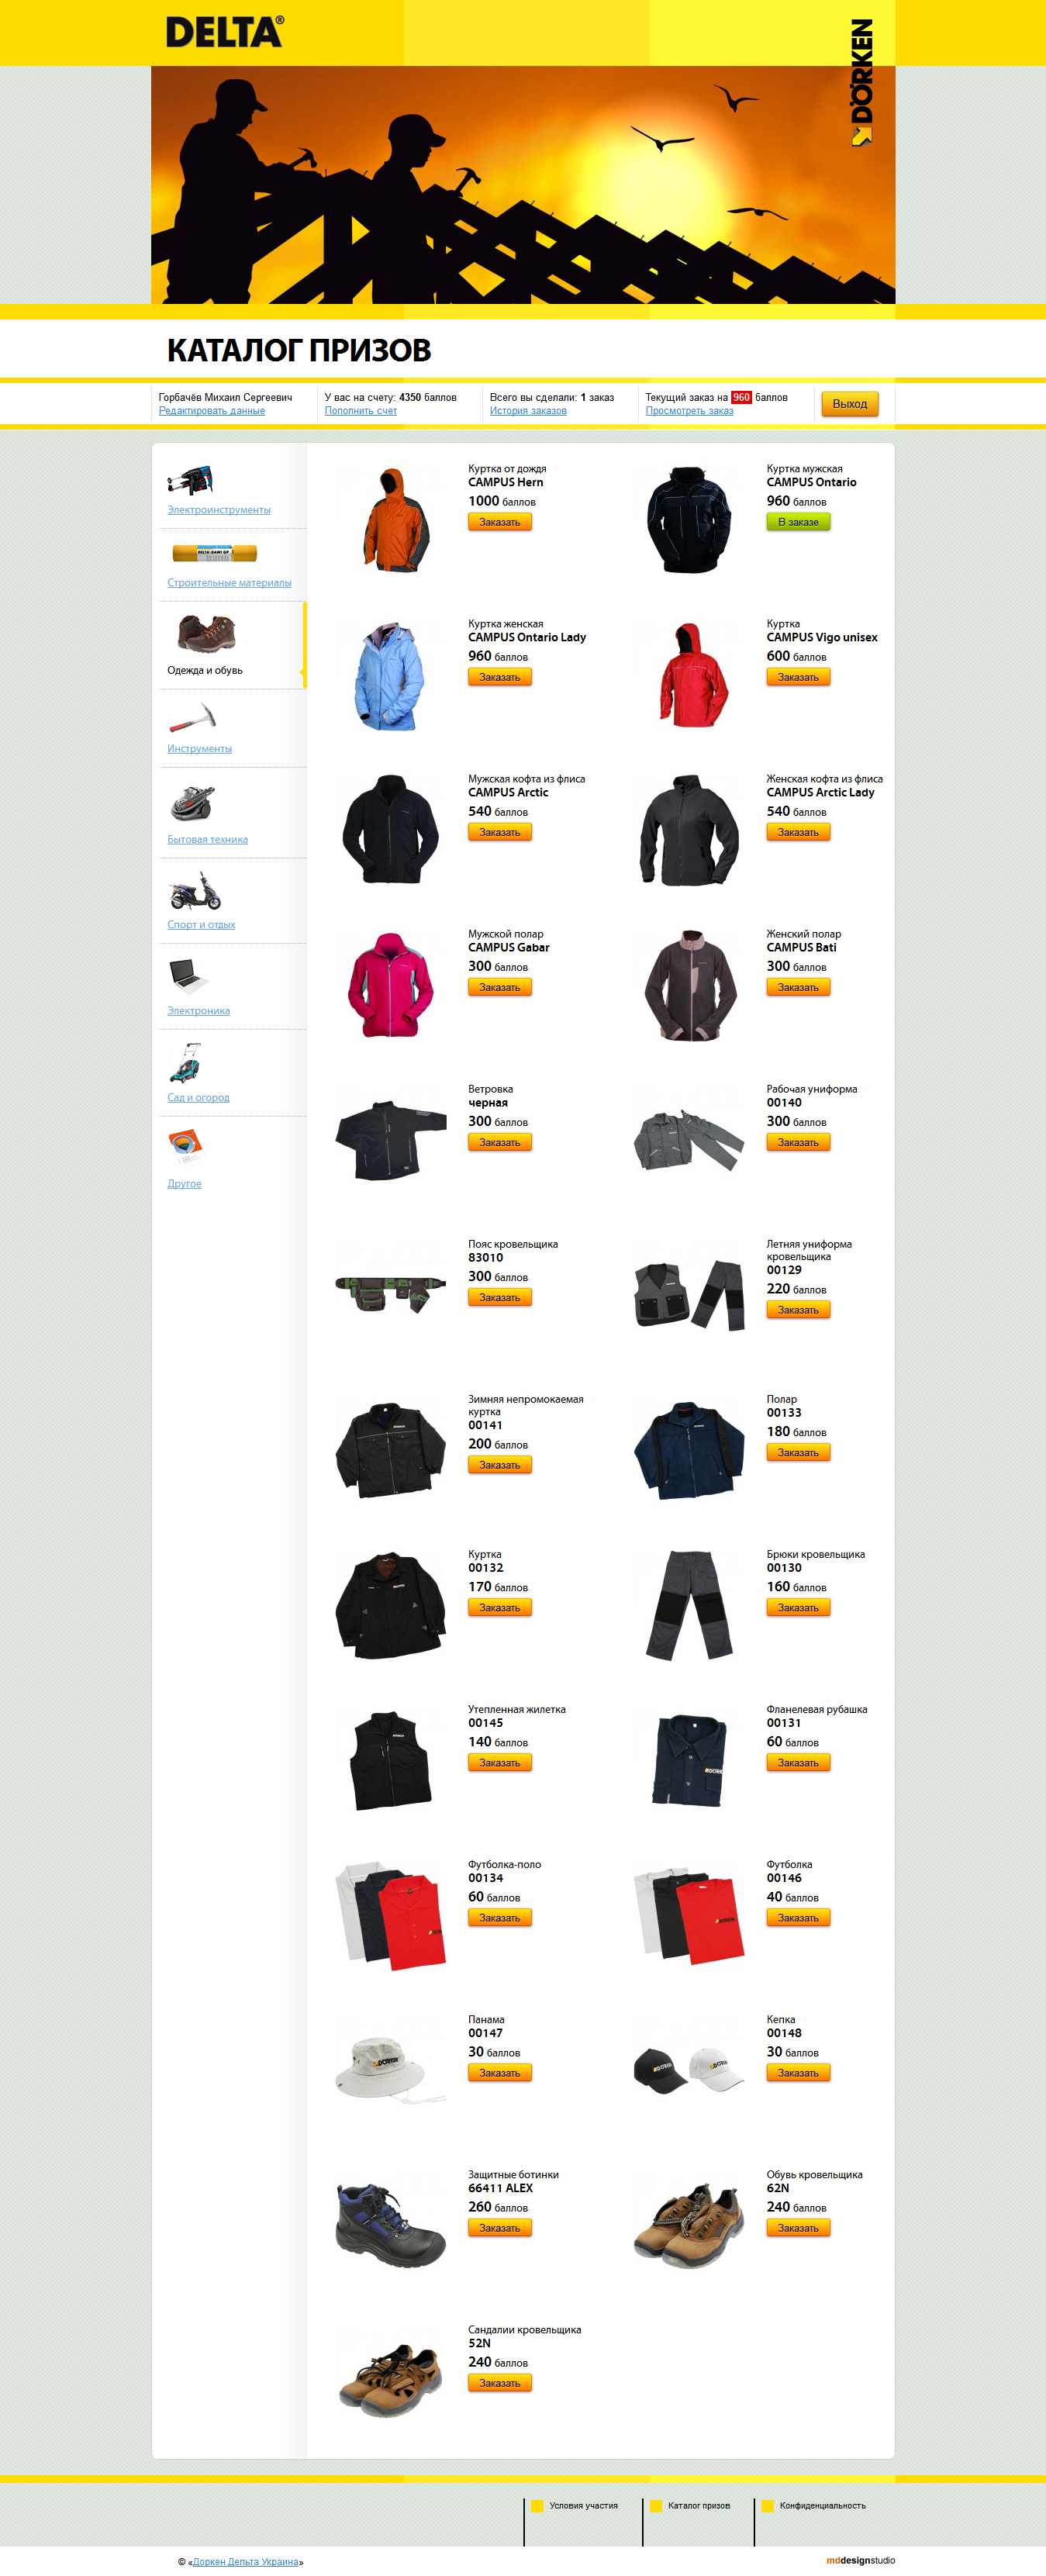
Task: Open Условия участия footer item
Action: (x=584, y=2505)
